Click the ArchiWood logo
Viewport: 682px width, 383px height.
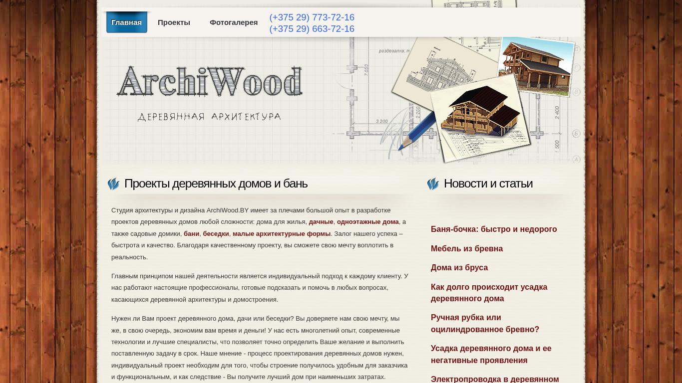[210, 81]
